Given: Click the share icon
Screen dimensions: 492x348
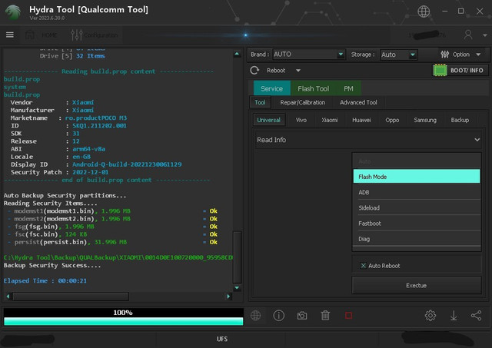Looking at the screenshot, I should [476, 316].
